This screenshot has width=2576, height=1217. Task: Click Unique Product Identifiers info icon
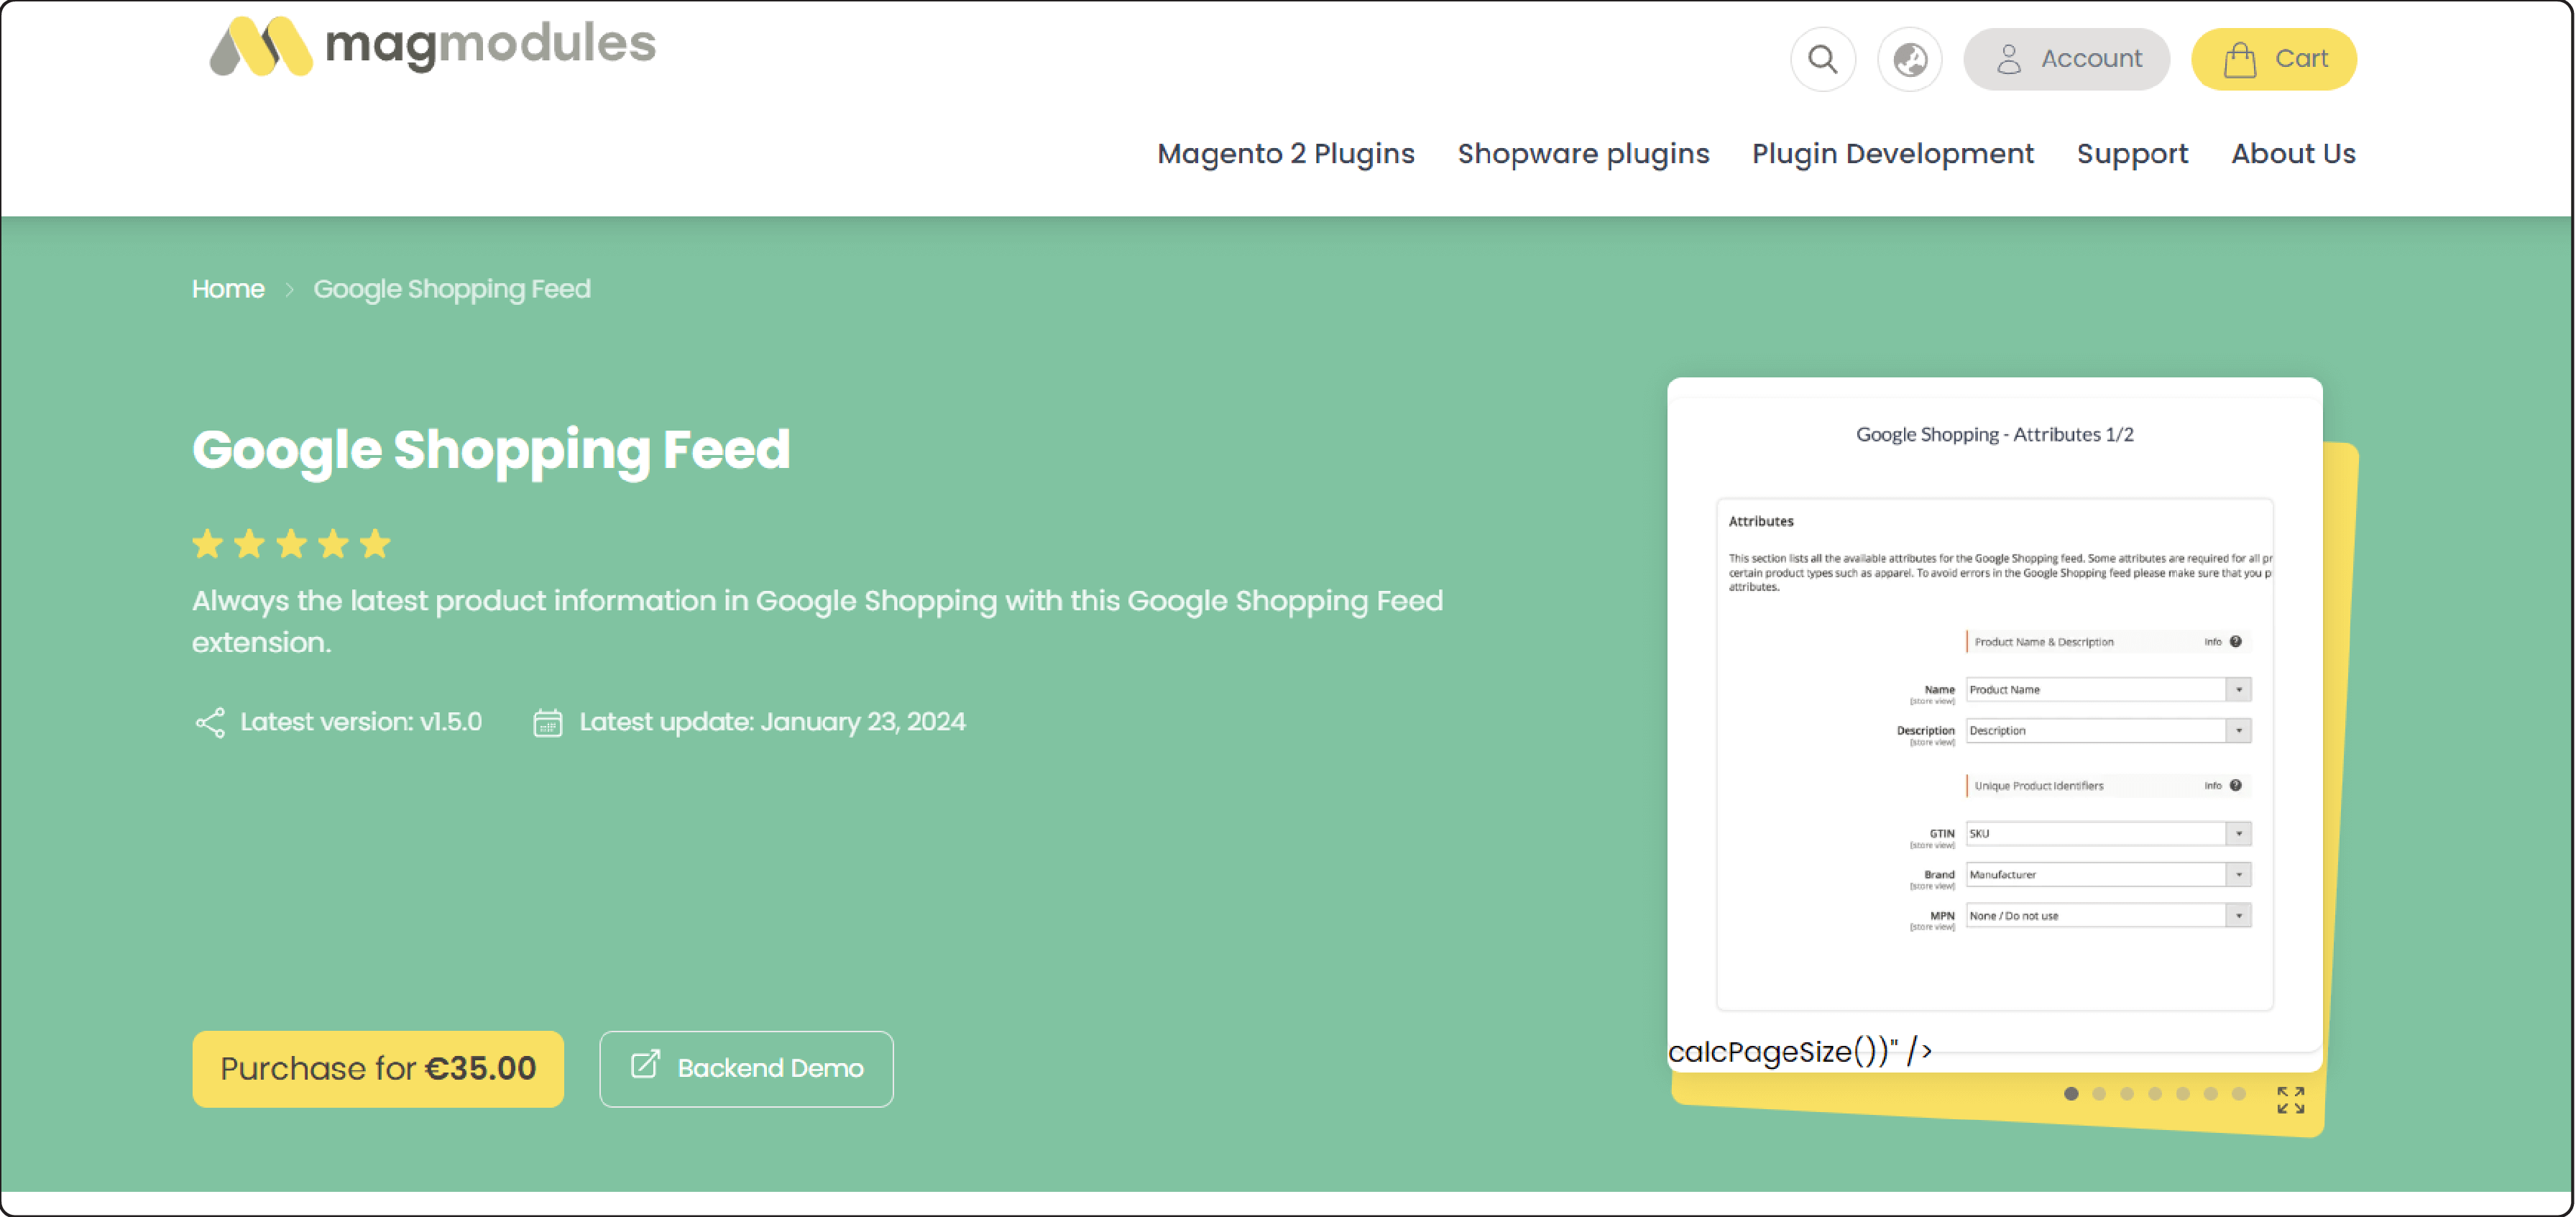click(2235, 786)
